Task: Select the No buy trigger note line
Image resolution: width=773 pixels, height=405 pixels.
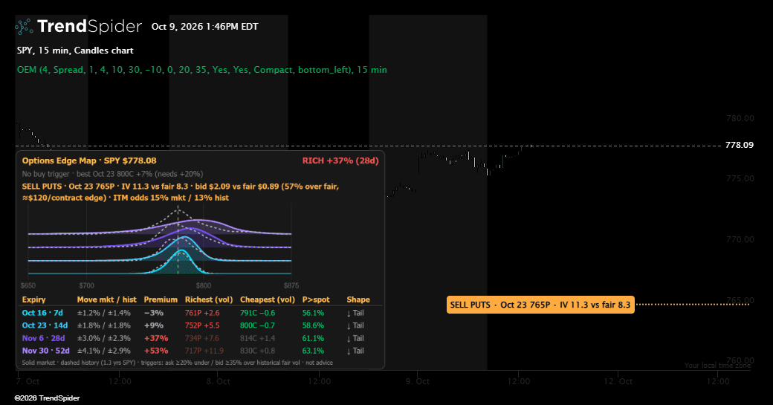Action: click(112, 174)
